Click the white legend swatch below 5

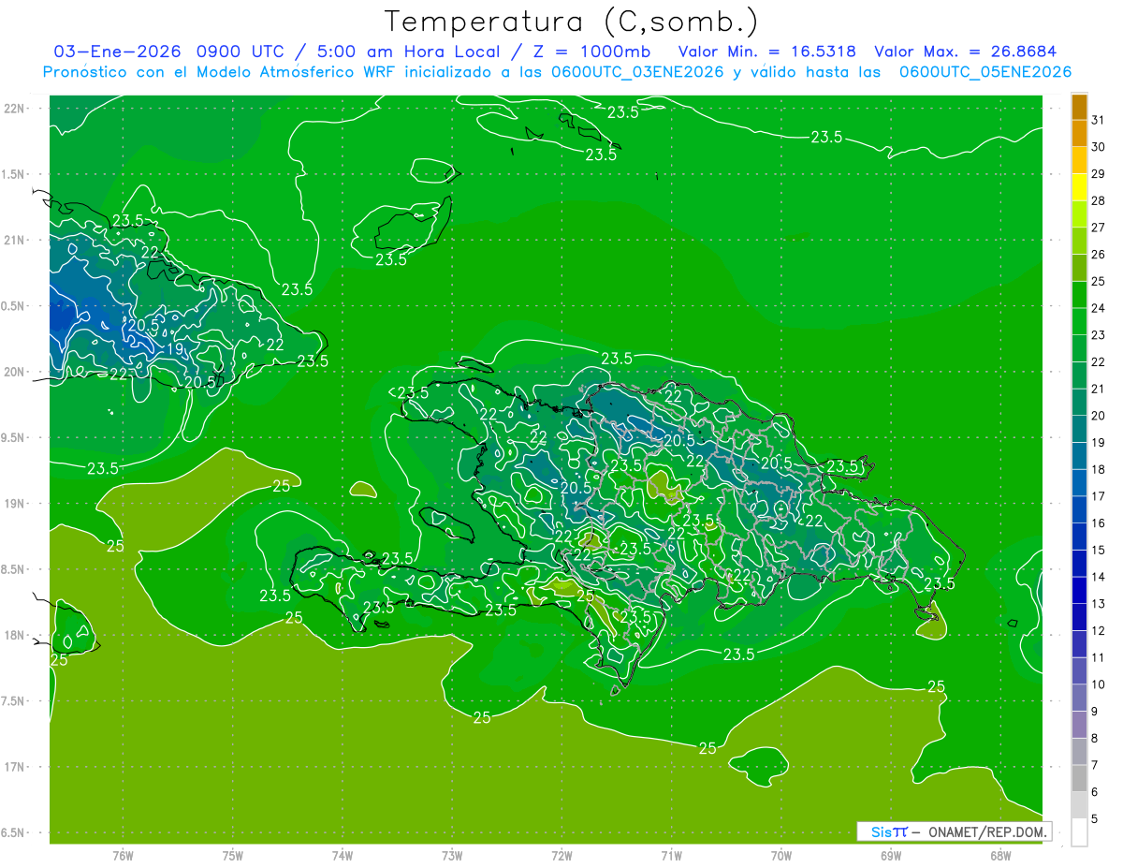1079,832
